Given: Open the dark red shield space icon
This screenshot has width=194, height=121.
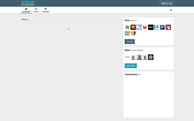Looking at the screenshot, I should click(x=133, y=27).
